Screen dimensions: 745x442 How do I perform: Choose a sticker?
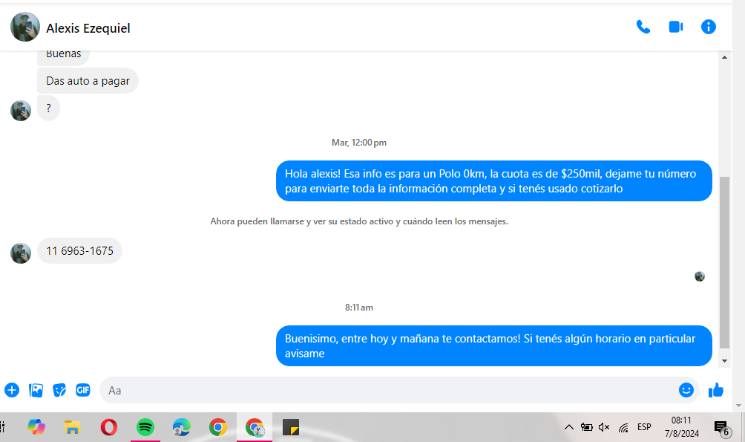coord(59,390)
